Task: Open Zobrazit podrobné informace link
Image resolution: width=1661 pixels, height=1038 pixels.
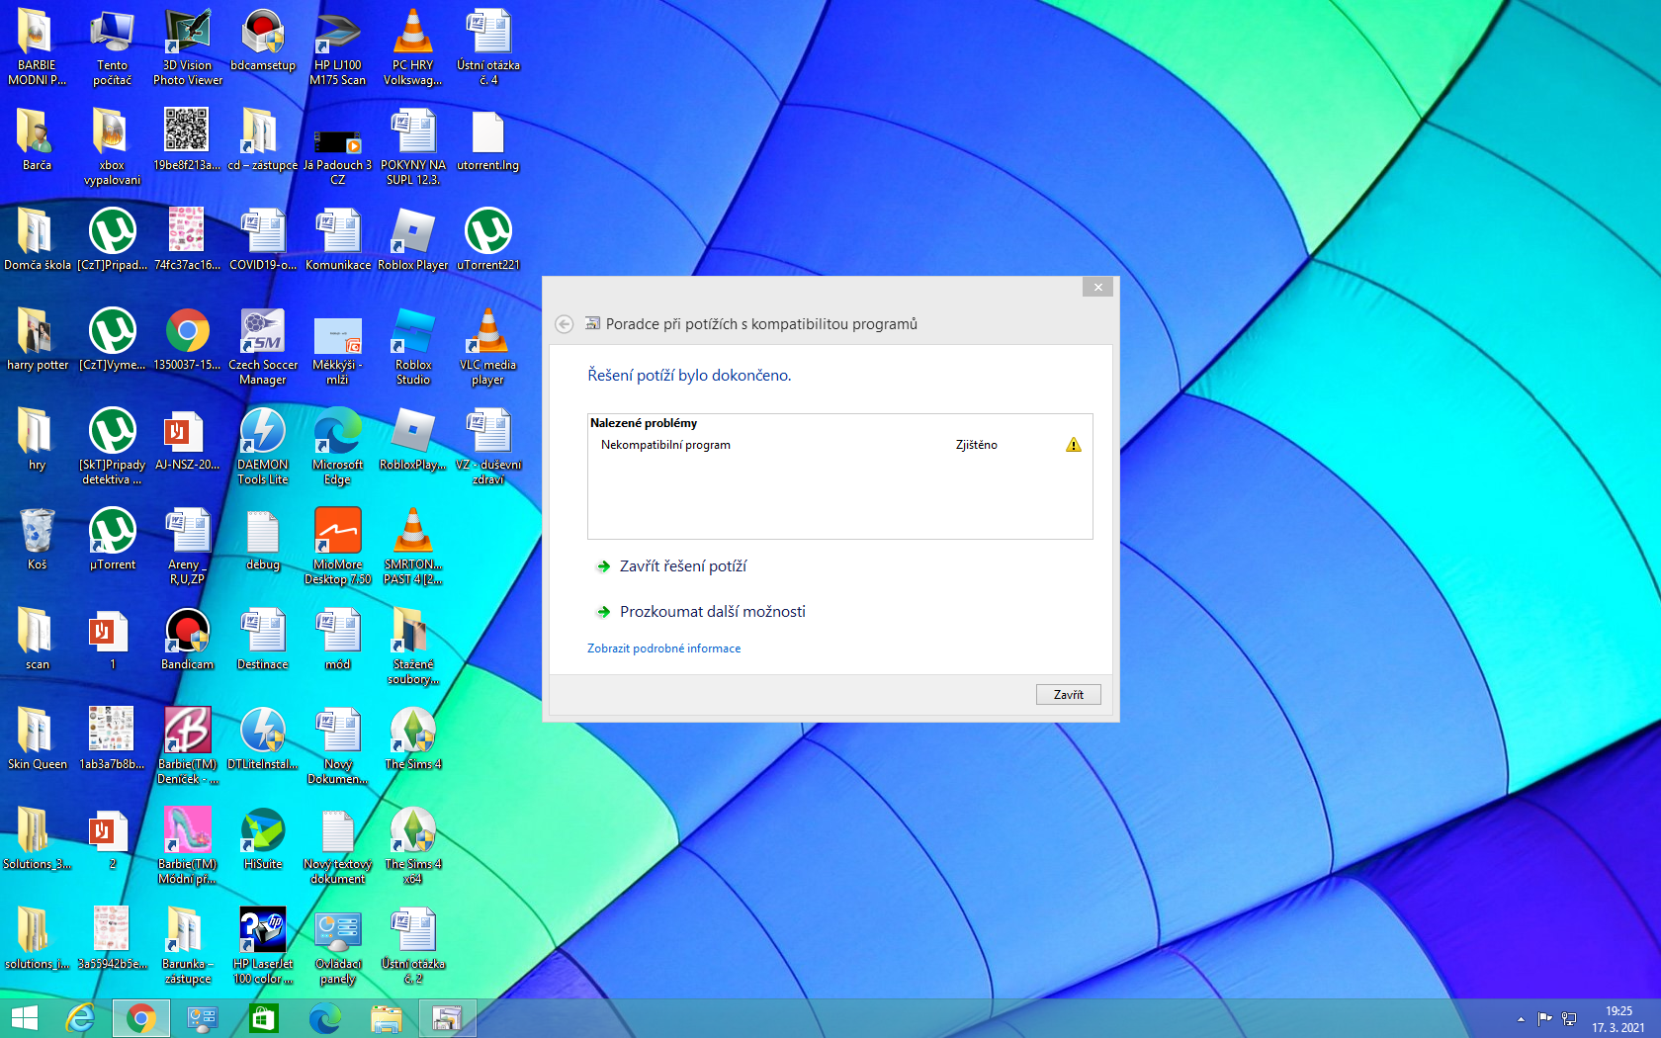Action: click(663, 649)
